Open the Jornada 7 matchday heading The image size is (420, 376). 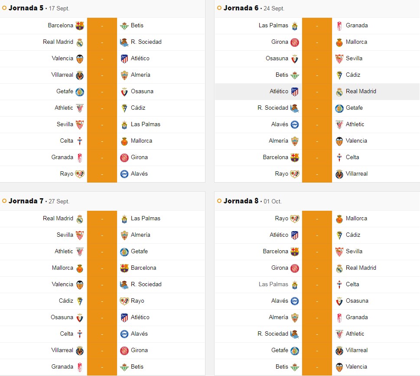(x=26, y=201)
